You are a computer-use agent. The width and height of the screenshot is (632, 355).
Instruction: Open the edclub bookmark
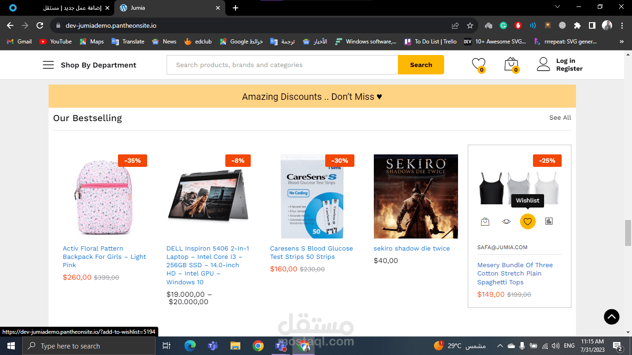click(x=198, y=42)
